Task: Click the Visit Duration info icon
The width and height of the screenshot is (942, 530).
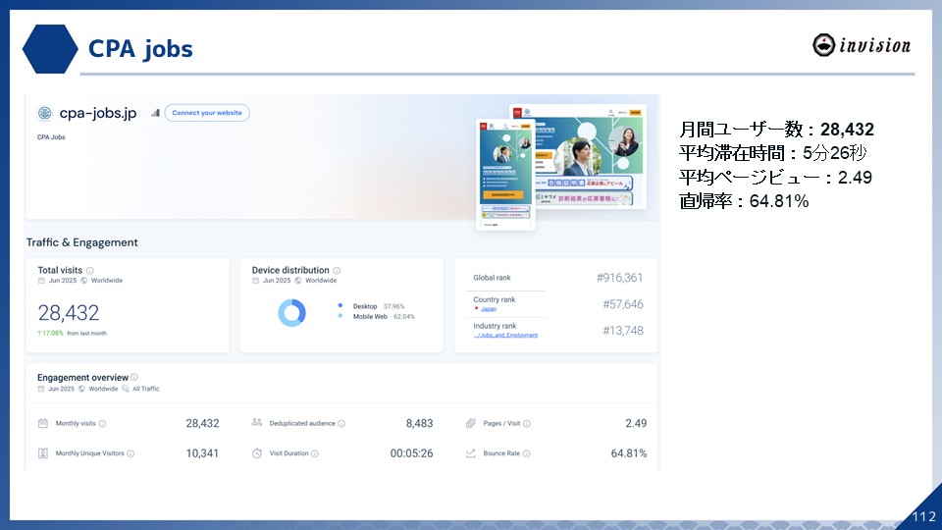Action: [315, 453]
